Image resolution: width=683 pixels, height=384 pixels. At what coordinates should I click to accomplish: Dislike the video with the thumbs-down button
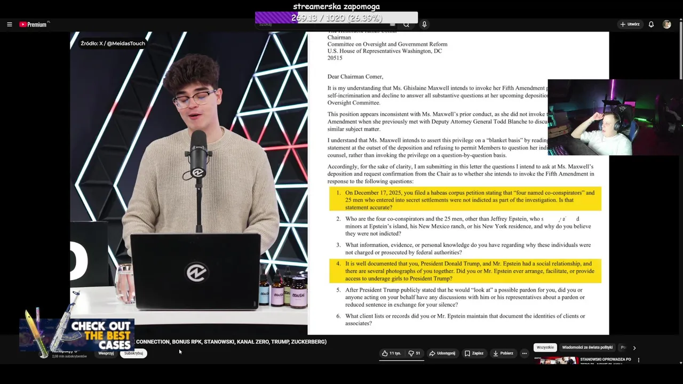point(414,353)
